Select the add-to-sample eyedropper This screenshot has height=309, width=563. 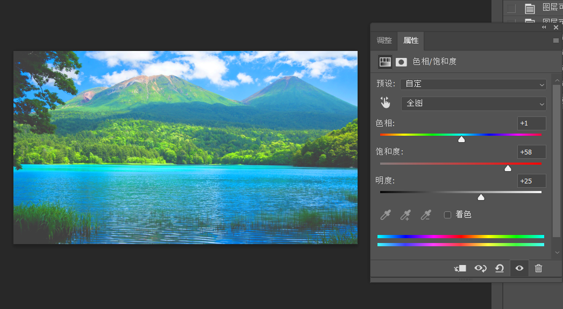pos(405,215)
